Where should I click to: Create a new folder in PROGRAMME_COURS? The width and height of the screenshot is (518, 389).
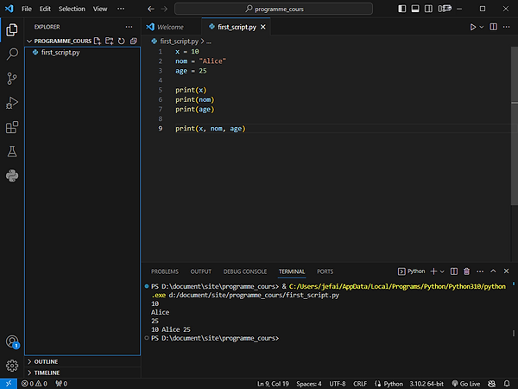[109, 41]
